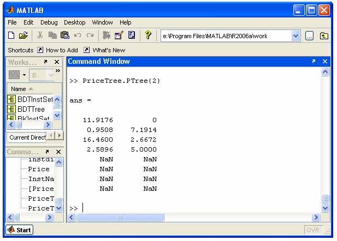Select Price entry in Command History
This screenshot has height=241, width=337.
39,169
